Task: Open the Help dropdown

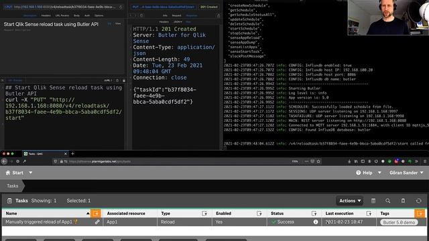Action: [379, 173]
